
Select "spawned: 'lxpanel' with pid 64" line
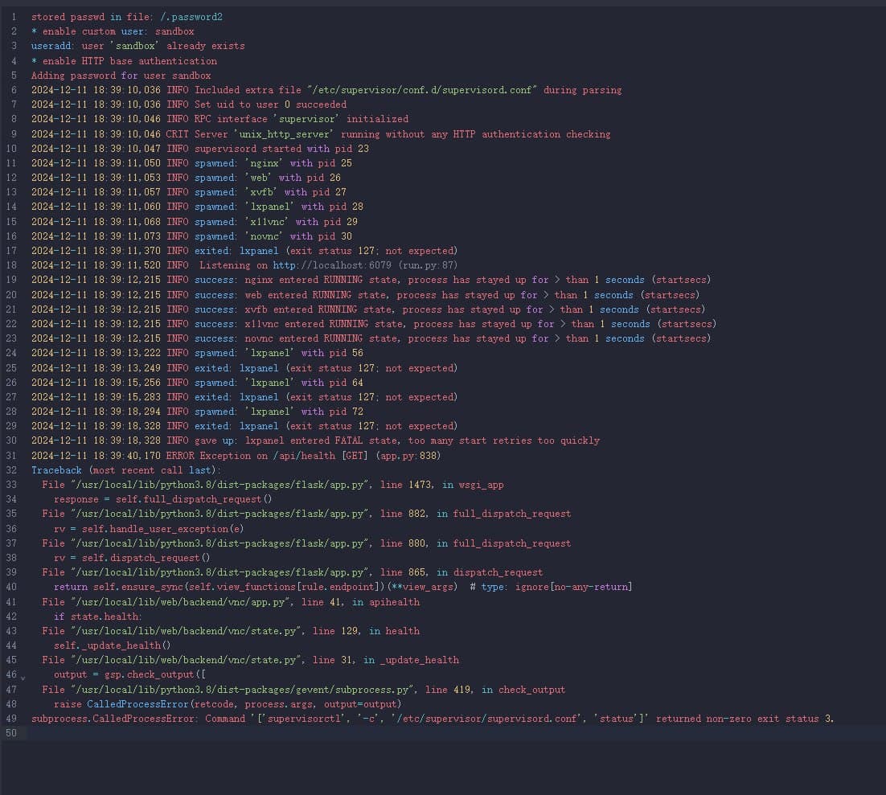coord(197,383)
